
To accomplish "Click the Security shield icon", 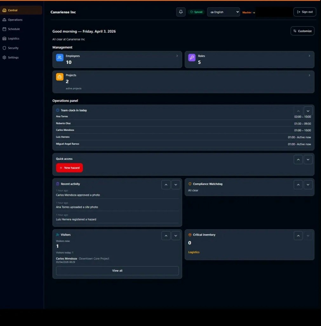I will click(4, 48).
